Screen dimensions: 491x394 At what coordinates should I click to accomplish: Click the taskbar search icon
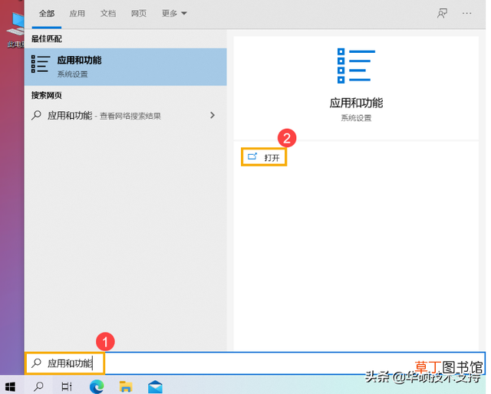(38, 386)
